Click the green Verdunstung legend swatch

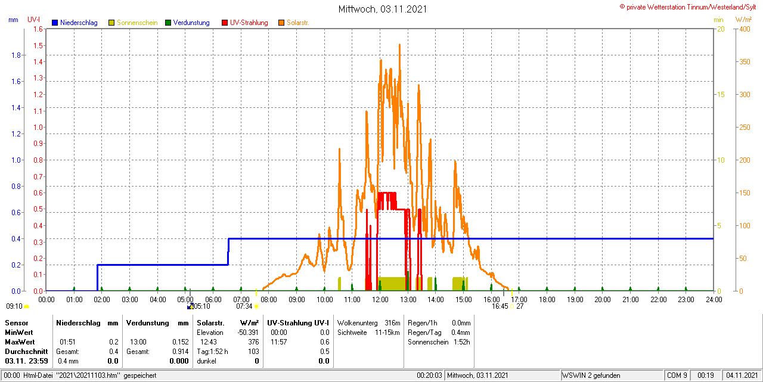coord(168,23)
